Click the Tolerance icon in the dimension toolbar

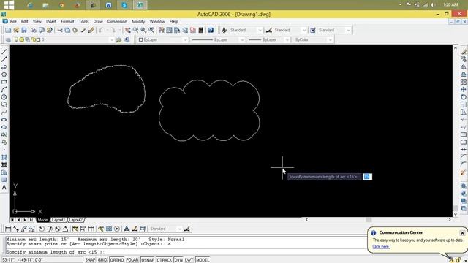pyautogui.click(x=109, y=229)
